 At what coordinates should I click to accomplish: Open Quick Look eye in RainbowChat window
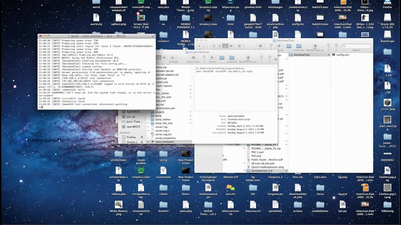(260, 46)
